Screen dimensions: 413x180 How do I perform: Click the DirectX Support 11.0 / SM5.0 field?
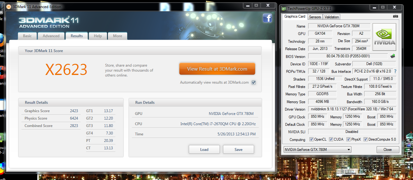[x=383, y=79]
